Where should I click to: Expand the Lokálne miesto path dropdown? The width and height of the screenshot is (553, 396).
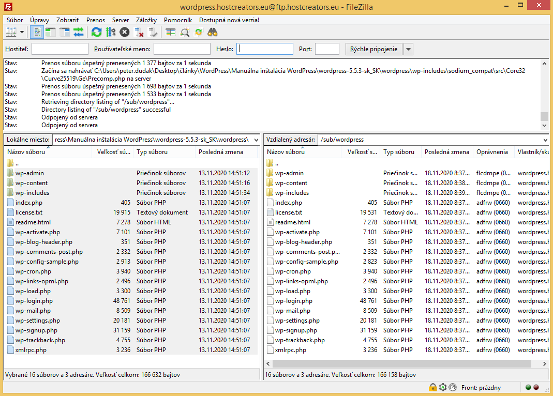tap(256, 140)
